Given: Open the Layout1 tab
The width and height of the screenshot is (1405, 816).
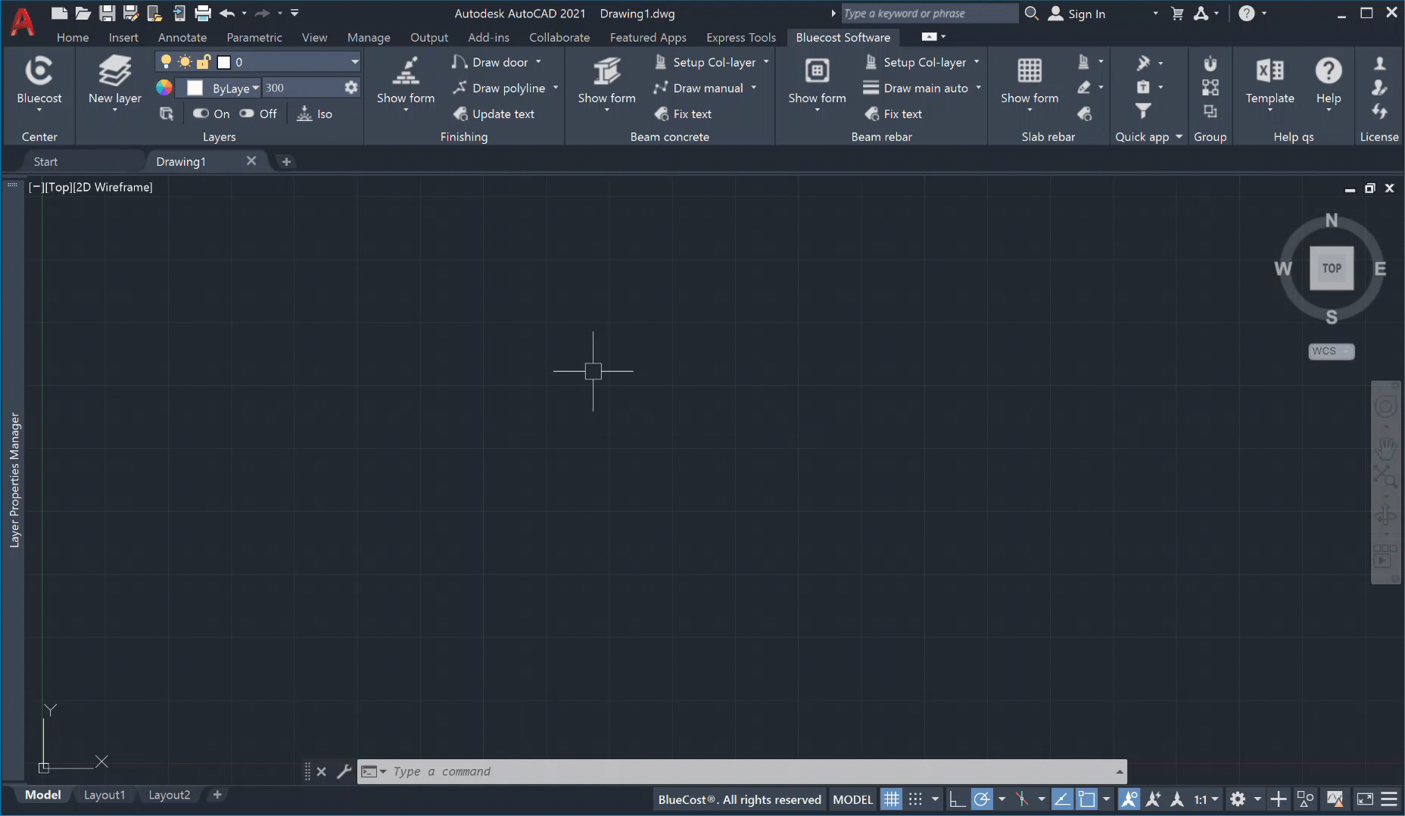Looking at the screenshot, I should 104,795.
